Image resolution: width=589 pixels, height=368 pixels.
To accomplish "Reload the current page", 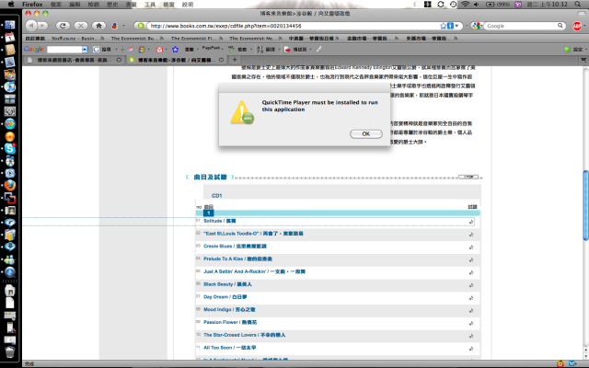I will [x=63, y=26].
